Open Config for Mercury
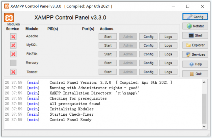The image size is (212, 138). (x=148, y=63)
